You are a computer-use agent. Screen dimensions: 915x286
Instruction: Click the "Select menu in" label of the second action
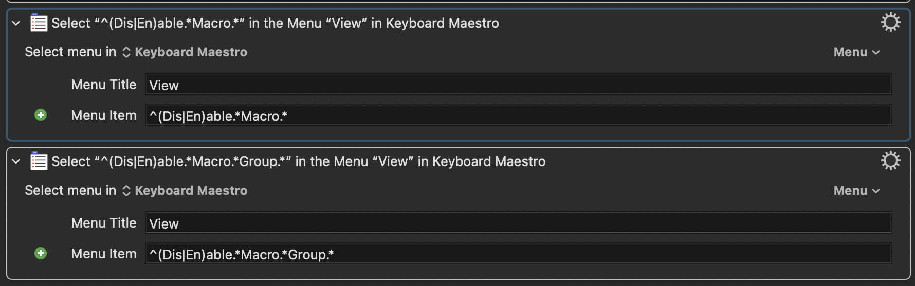(70, 191)
